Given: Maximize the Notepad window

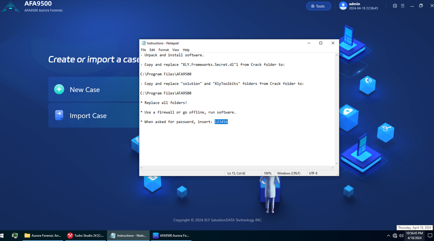Looking at the screenshot, I should tap(321, 43).
